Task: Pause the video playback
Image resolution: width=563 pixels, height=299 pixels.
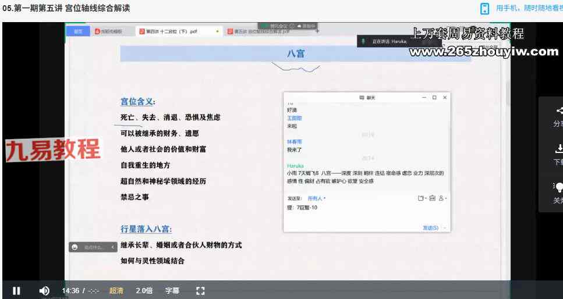Action: [x=16, y=291]
